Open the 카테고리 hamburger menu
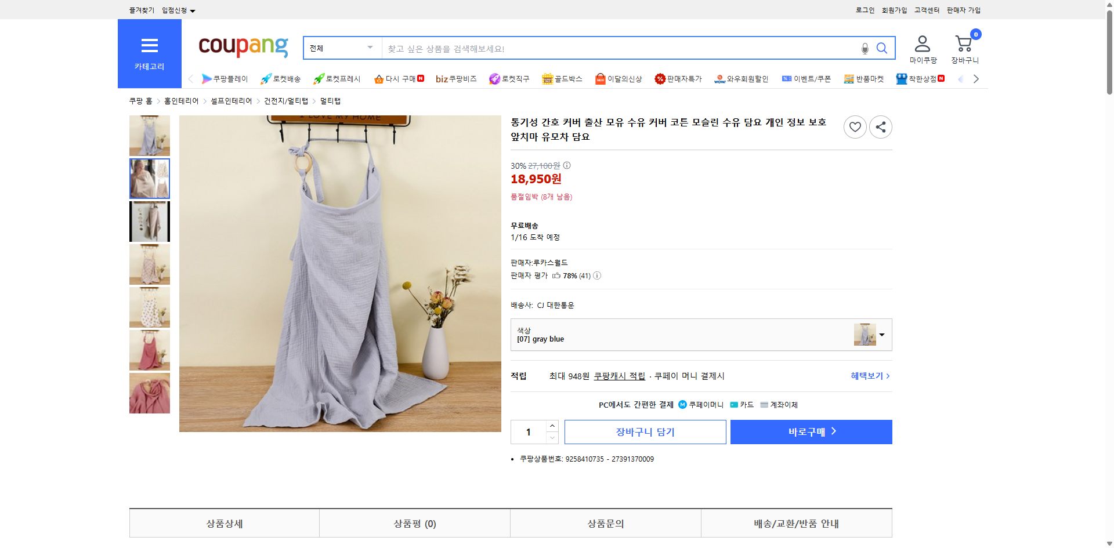Viewport: 1114px width, 548px height. [149, 46]
